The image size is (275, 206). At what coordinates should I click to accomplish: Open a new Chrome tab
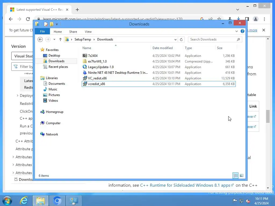pyautogui.click(x=77, y=10)
